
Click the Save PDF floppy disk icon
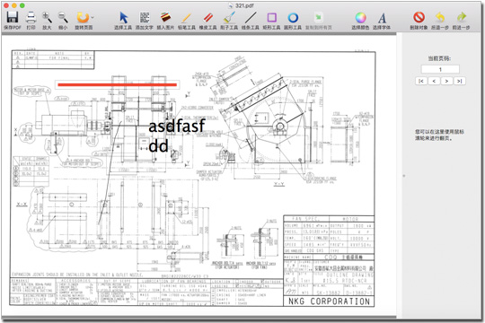13,17
